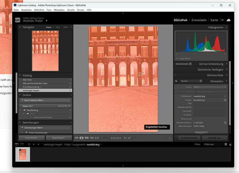Switch to Grid view in the toolbar
Image resolution: width=239 pixels, height=173 pixels.
point(76,138)
